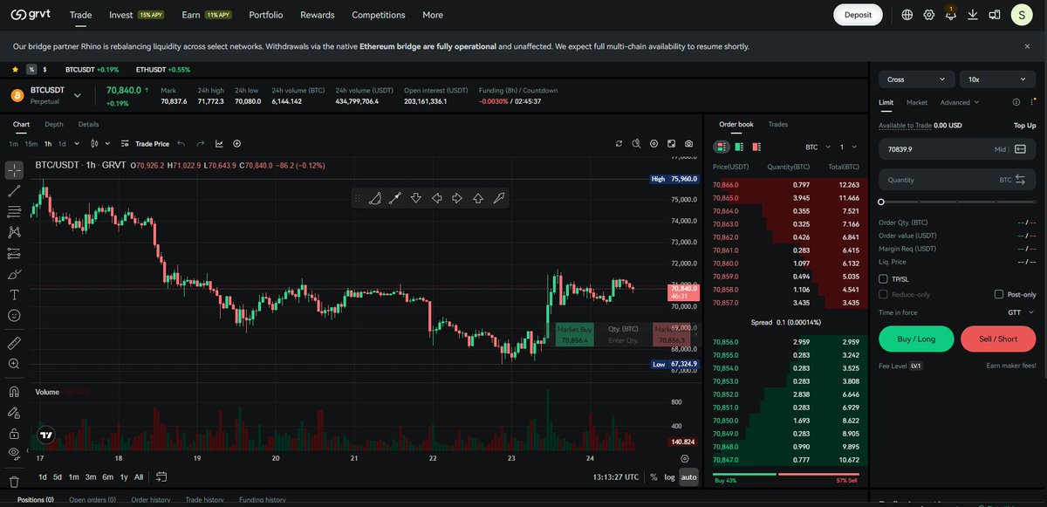Open the Fibonacci retracement tool group
Image resolution: width=1047 pixels, height=507 pixels.
14,212
